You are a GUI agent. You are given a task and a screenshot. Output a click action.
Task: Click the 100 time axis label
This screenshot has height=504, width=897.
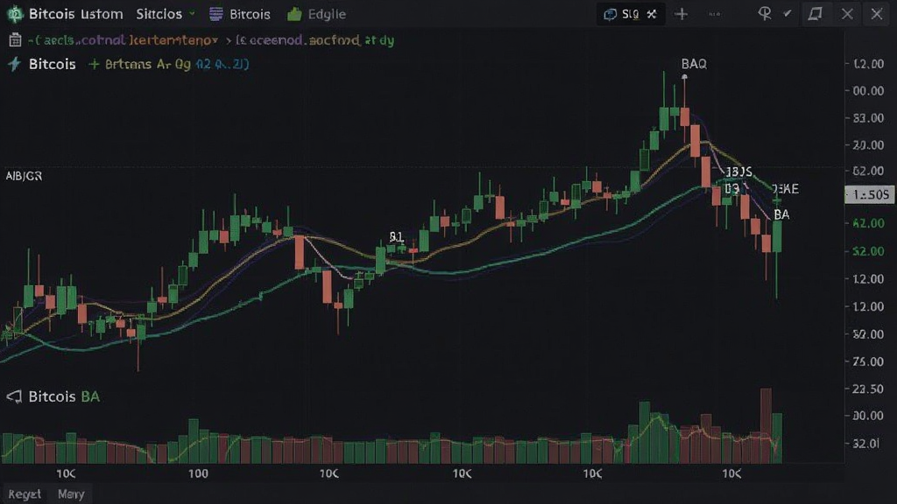pyautogui.click(x=198, y=473)
